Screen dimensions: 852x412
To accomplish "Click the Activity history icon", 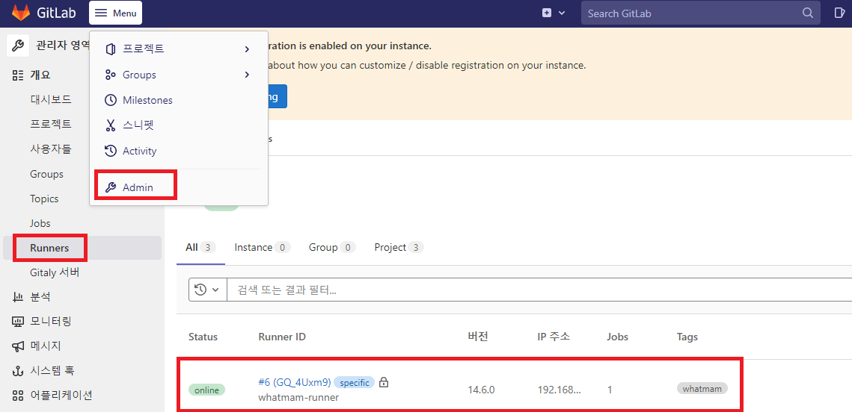I will pos(110,152).
